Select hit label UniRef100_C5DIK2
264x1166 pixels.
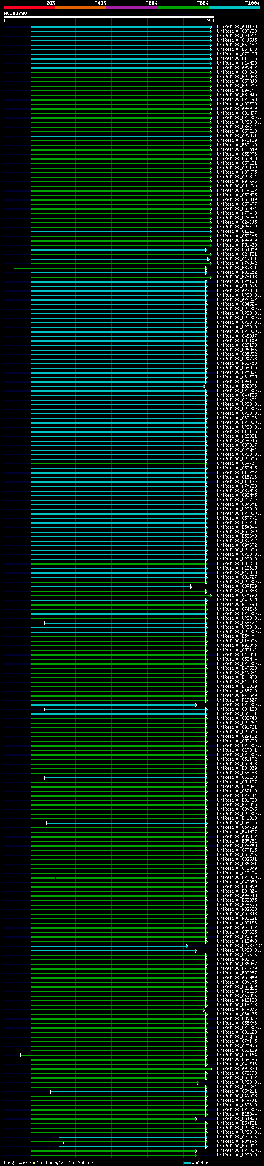(x=237, y=651)
